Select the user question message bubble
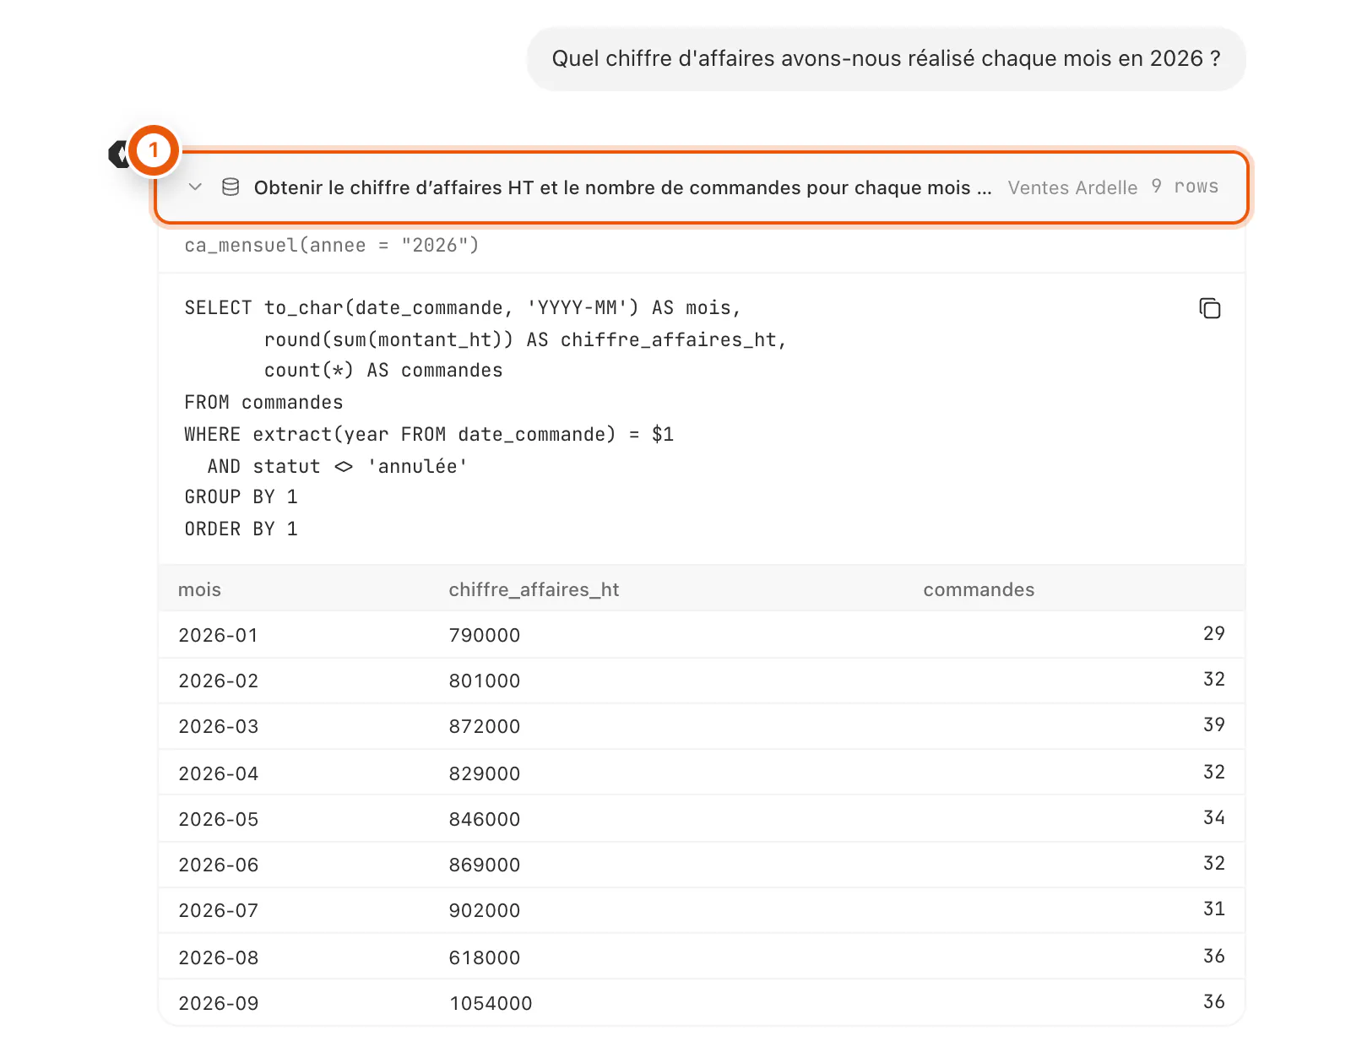This screenshot has height=1047, width=1351. [x=886, y=59]
